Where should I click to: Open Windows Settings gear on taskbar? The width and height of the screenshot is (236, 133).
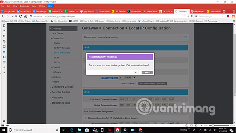coord(125,130)
